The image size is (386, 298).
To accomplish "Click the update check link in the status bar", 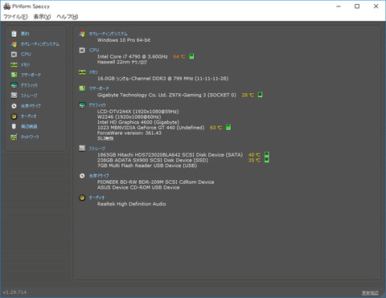I will click(370, 293).
